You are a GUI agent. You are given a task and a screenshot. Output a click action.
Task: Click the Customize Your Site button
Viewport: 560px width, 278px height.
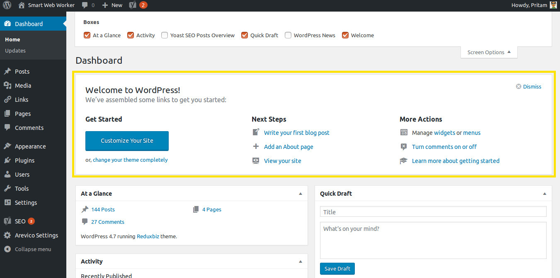[x=127, y=141]
